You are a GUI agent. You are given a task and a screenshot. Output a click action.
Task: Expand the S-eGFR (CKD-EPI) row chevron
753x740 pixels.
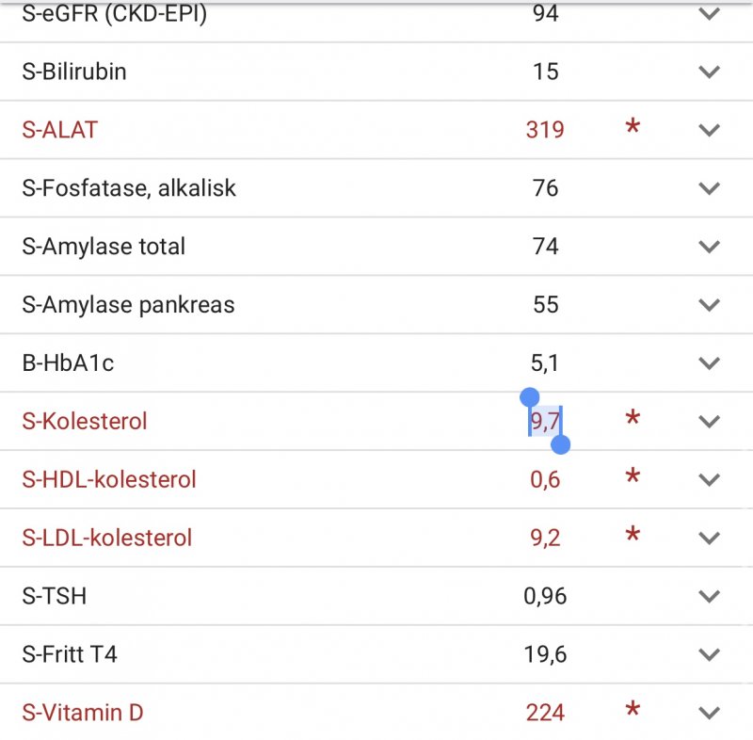[709, 14]
